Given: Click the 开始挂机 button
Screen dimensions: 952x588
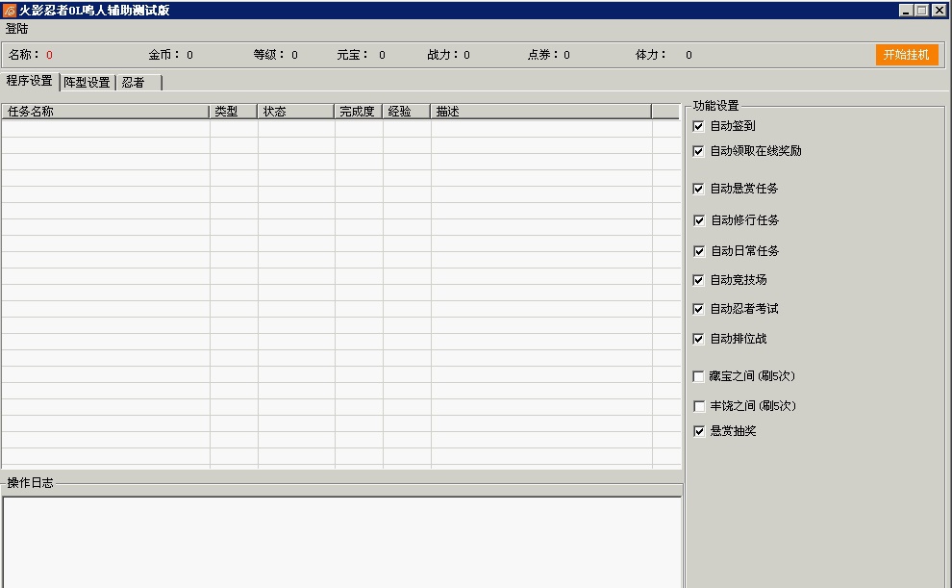Looking at the screenshot, I should point(907,55).
